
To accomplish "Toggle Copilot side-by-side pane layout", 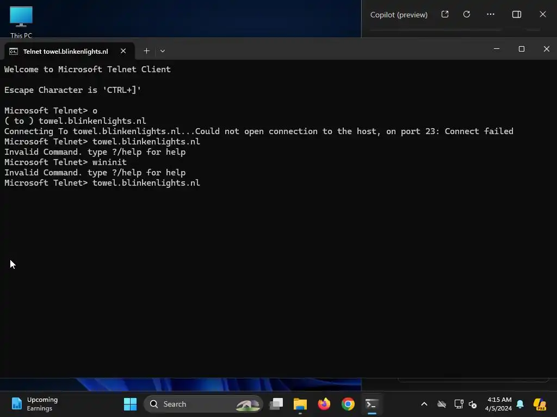I will pos(517,14).
